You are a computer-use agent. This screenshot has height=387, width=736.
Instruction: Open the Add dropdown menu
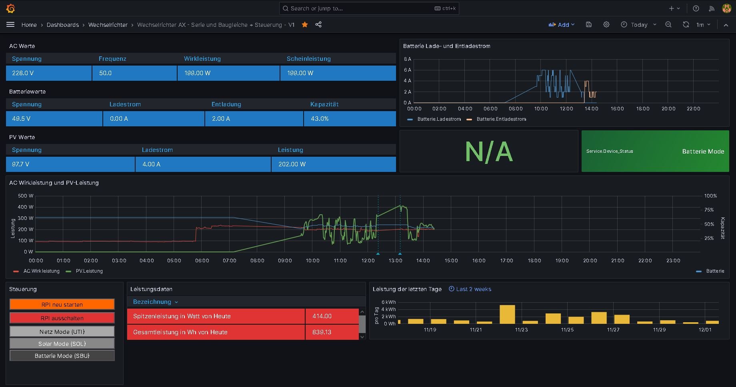562,25
